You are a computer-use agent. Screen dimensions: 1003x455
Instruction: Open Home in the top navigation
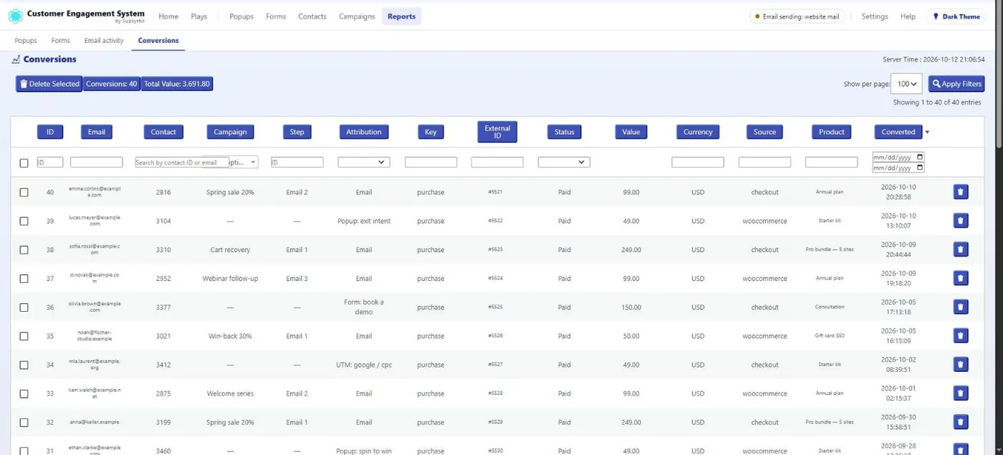168,16
